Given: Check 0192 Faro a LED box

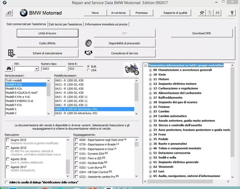Looking at the screenshot, I should coord(76,158).
